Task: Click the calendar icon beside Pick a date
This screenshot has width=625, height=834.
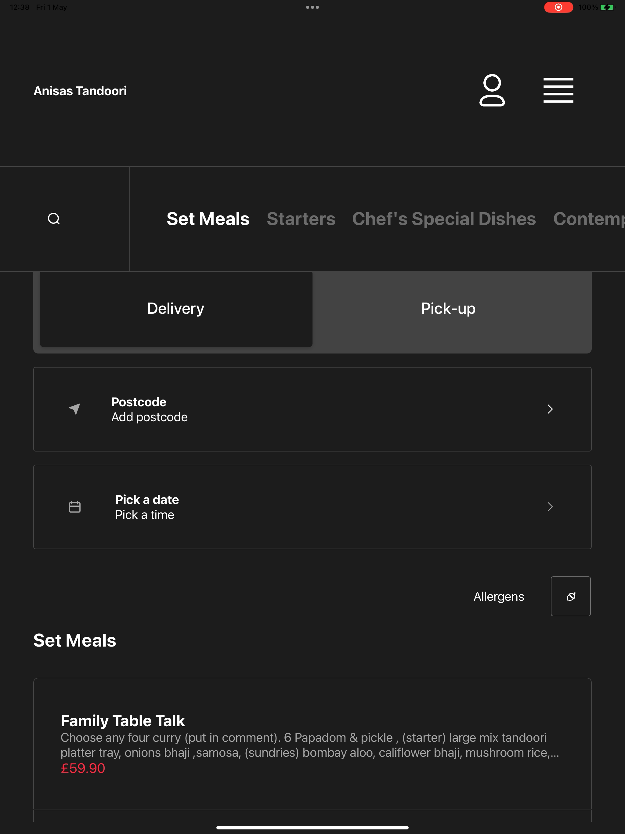Action: point(75,506)
